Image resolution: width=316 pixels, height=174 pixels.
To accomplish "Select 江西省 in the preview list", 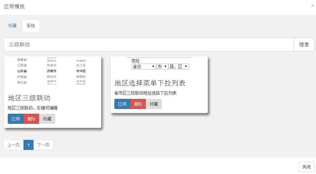I will tap(22, 65).
